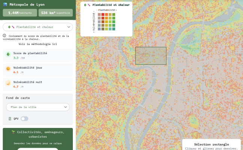The image size is (243, 150).
Task: Open the Plantabilité et chaleur layer dropdown
Action: 37,27
